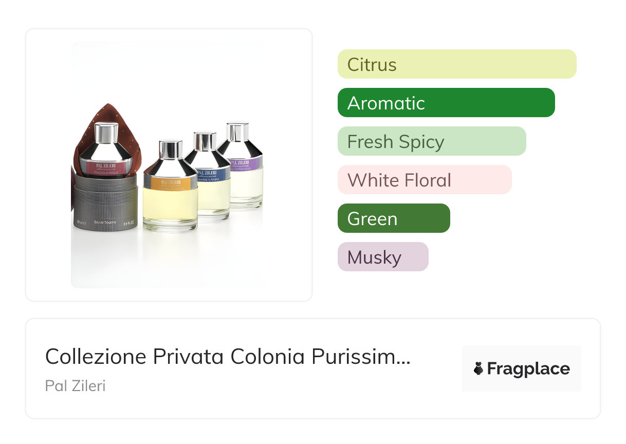Viewport: 626px width, 444px height.
Task: Open the Collezione Privata Colonia Purissima title
Action: 227,356
